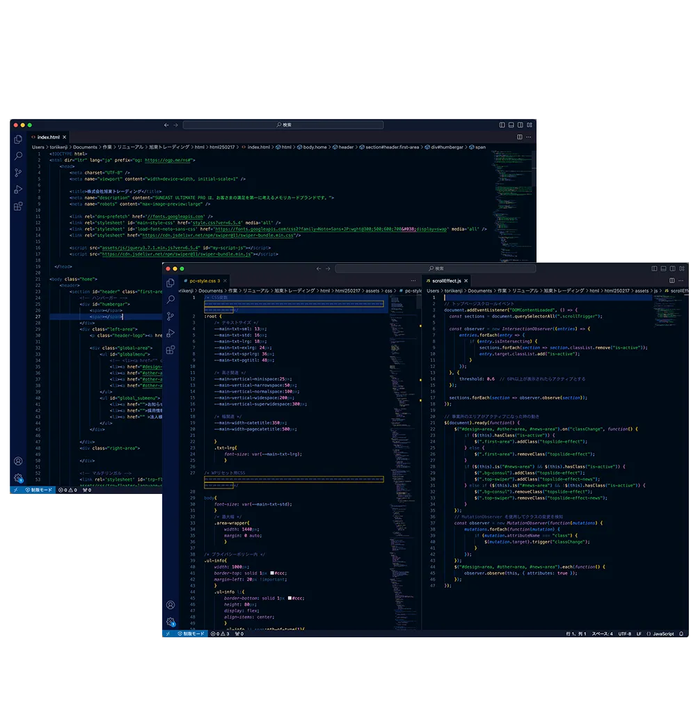This screenshot has height=718, width=691.
Task: Open #ccc color swatch on border-top line
Action: point(272,573)
